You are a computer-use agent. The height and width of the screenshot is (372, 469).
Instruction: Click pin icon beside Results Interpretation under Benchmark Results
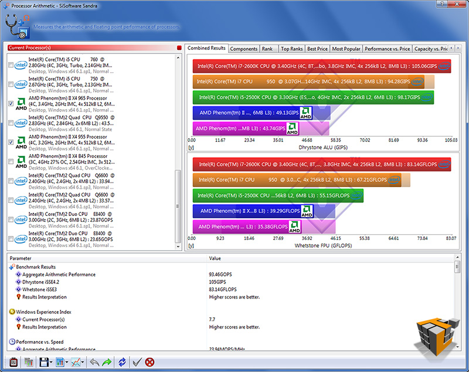[18, 297]
